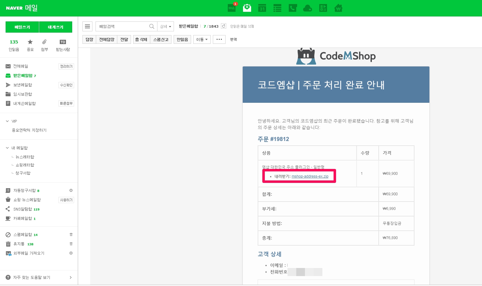The width and height of the screenshot is (482, 286).
Task: Open the Naver Calendar icon in header
Action: click(x=262, y=8)
